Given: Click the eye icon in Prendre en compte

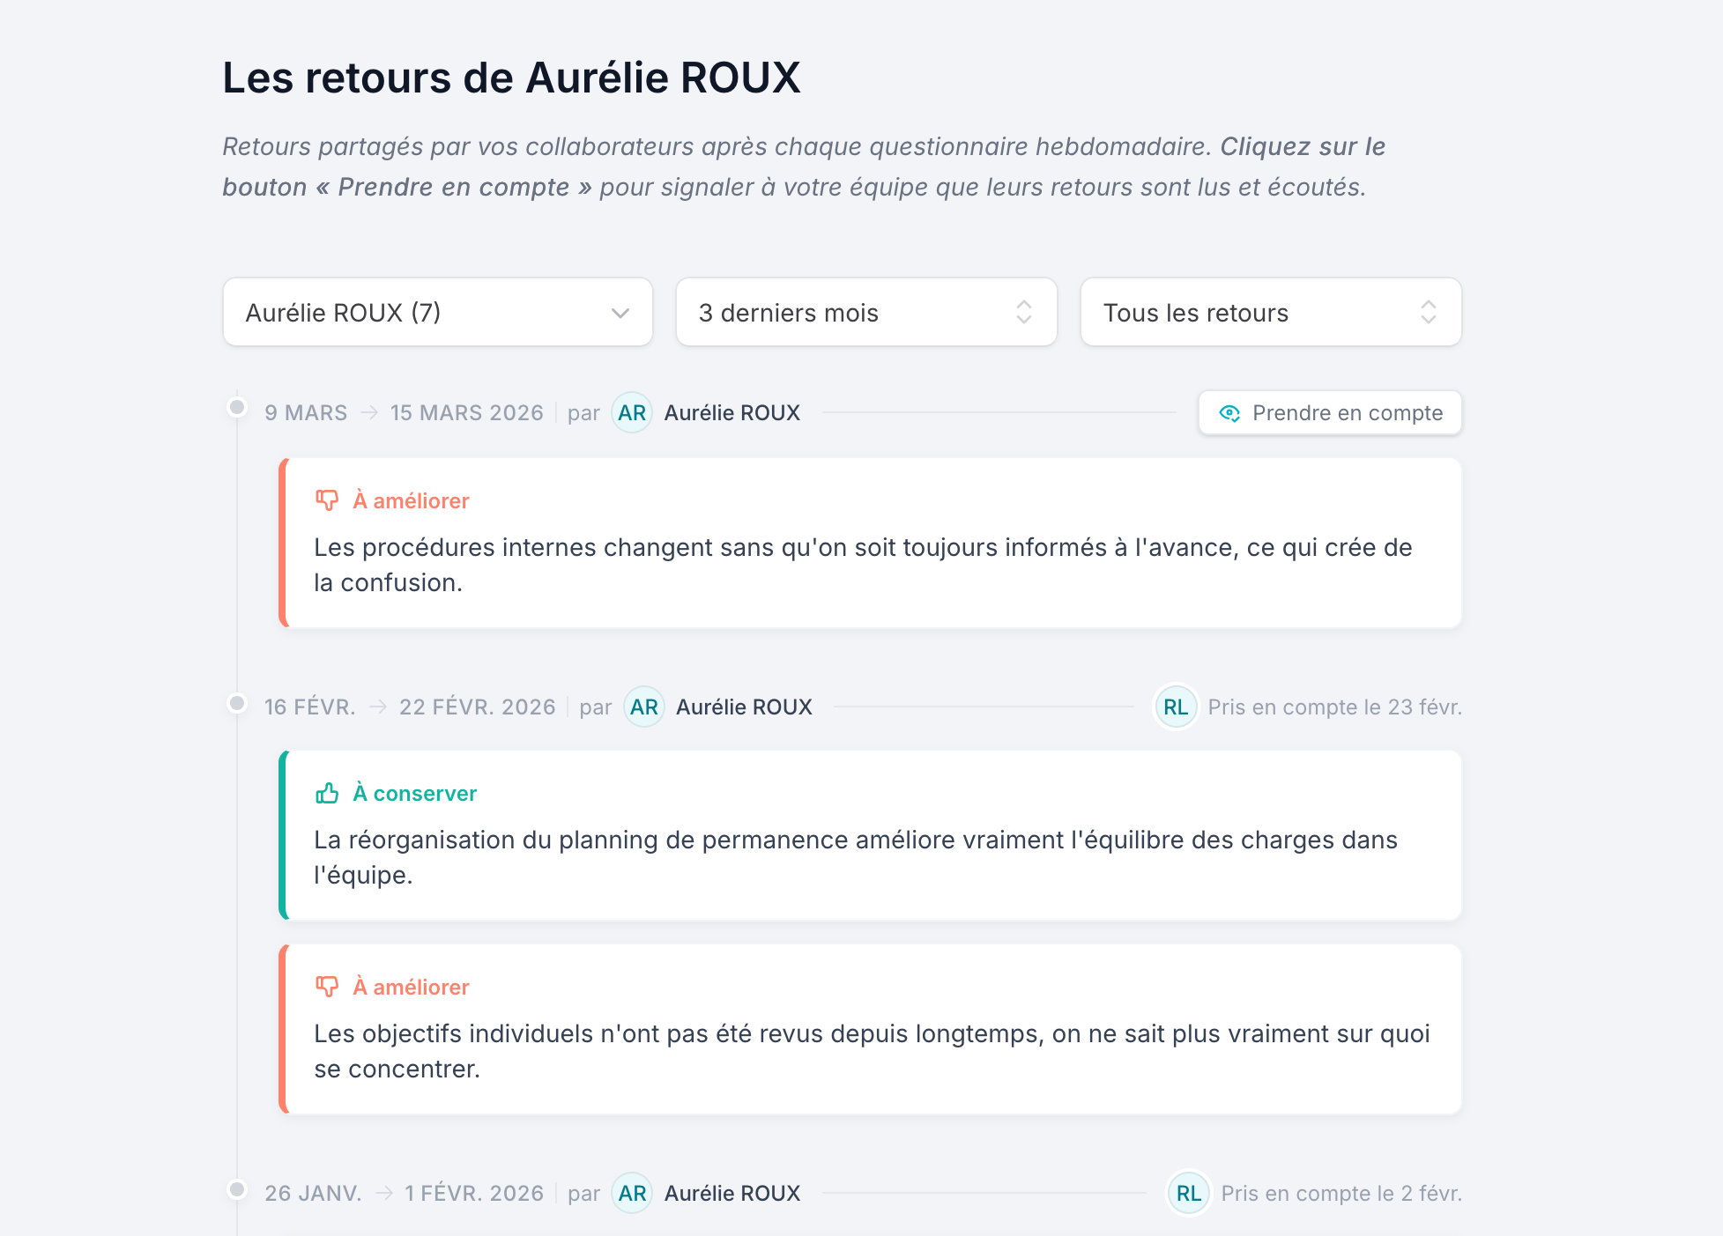Looking at the screenshot, I should pyautogui.click(x=1229, y=413).
